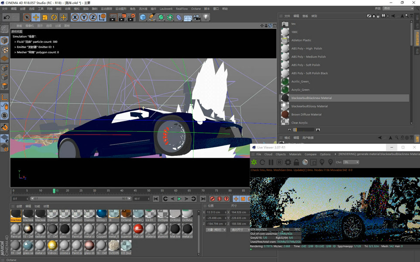Screen dimensions: 420x262
Task: Click ABS Poly - High Polish entry
Action: click(345, 48)
